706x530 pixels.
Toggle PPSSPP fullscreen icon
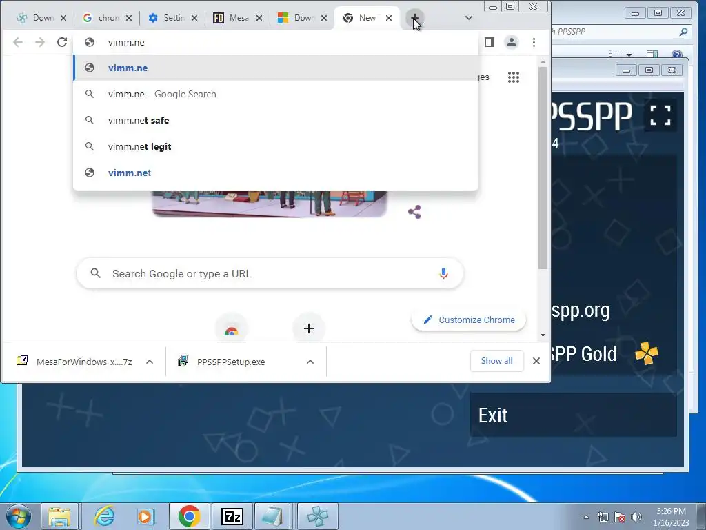[660, 115]
